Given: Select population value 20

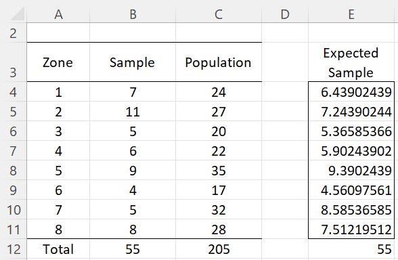Looking at the screenshot, I should pyautogui.click(x=218, y=131).
